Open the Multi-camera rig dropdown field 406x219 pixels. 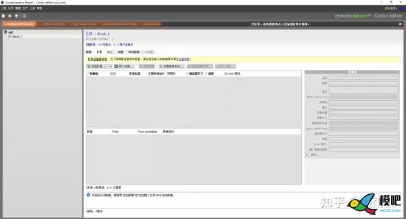point(364,97)
